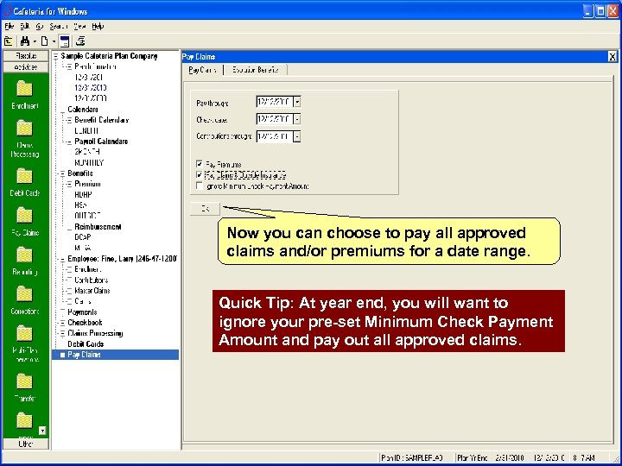
Task: Collapse the Benefits tree node
Action: [x=63, y=174]
